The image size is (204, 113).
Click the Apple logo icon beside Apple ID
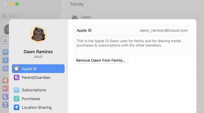click(17, 69)
